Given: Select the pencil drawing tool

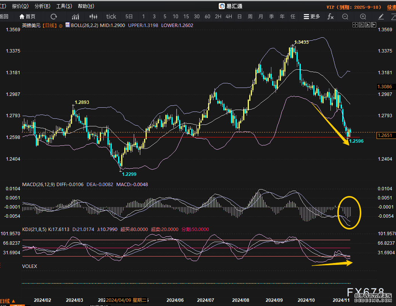Looking at the screenshot, I should 381,17.
